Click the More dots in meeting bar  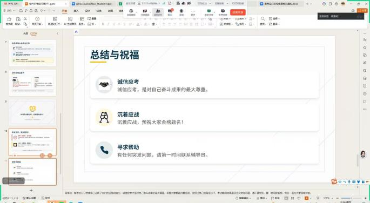pos(193,11)
